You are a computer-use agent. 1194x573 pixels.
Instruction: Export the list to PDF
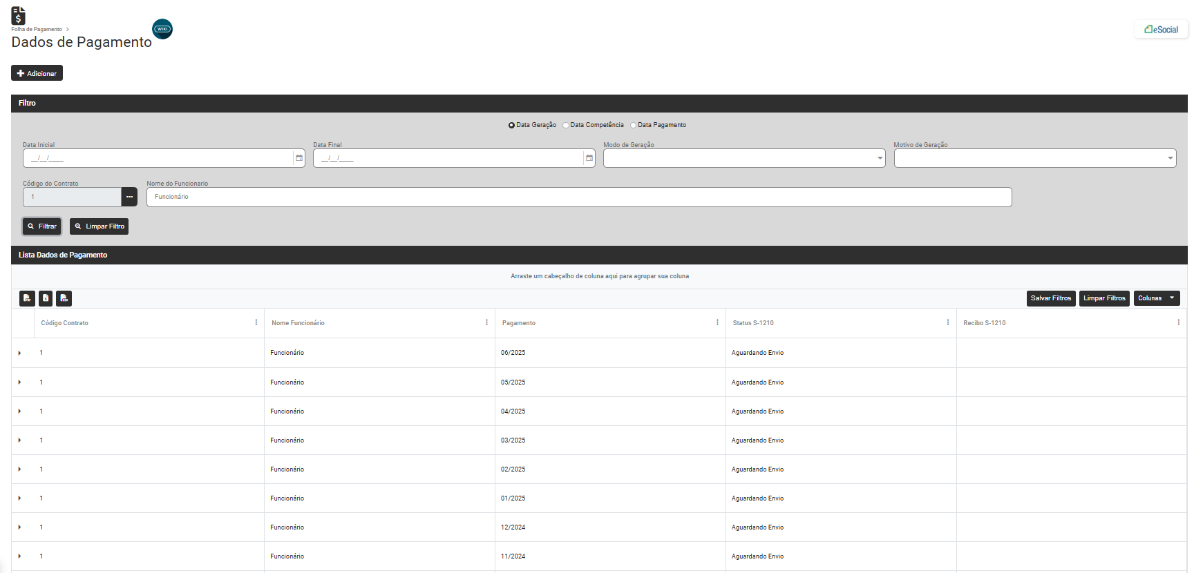click(27, 298)
